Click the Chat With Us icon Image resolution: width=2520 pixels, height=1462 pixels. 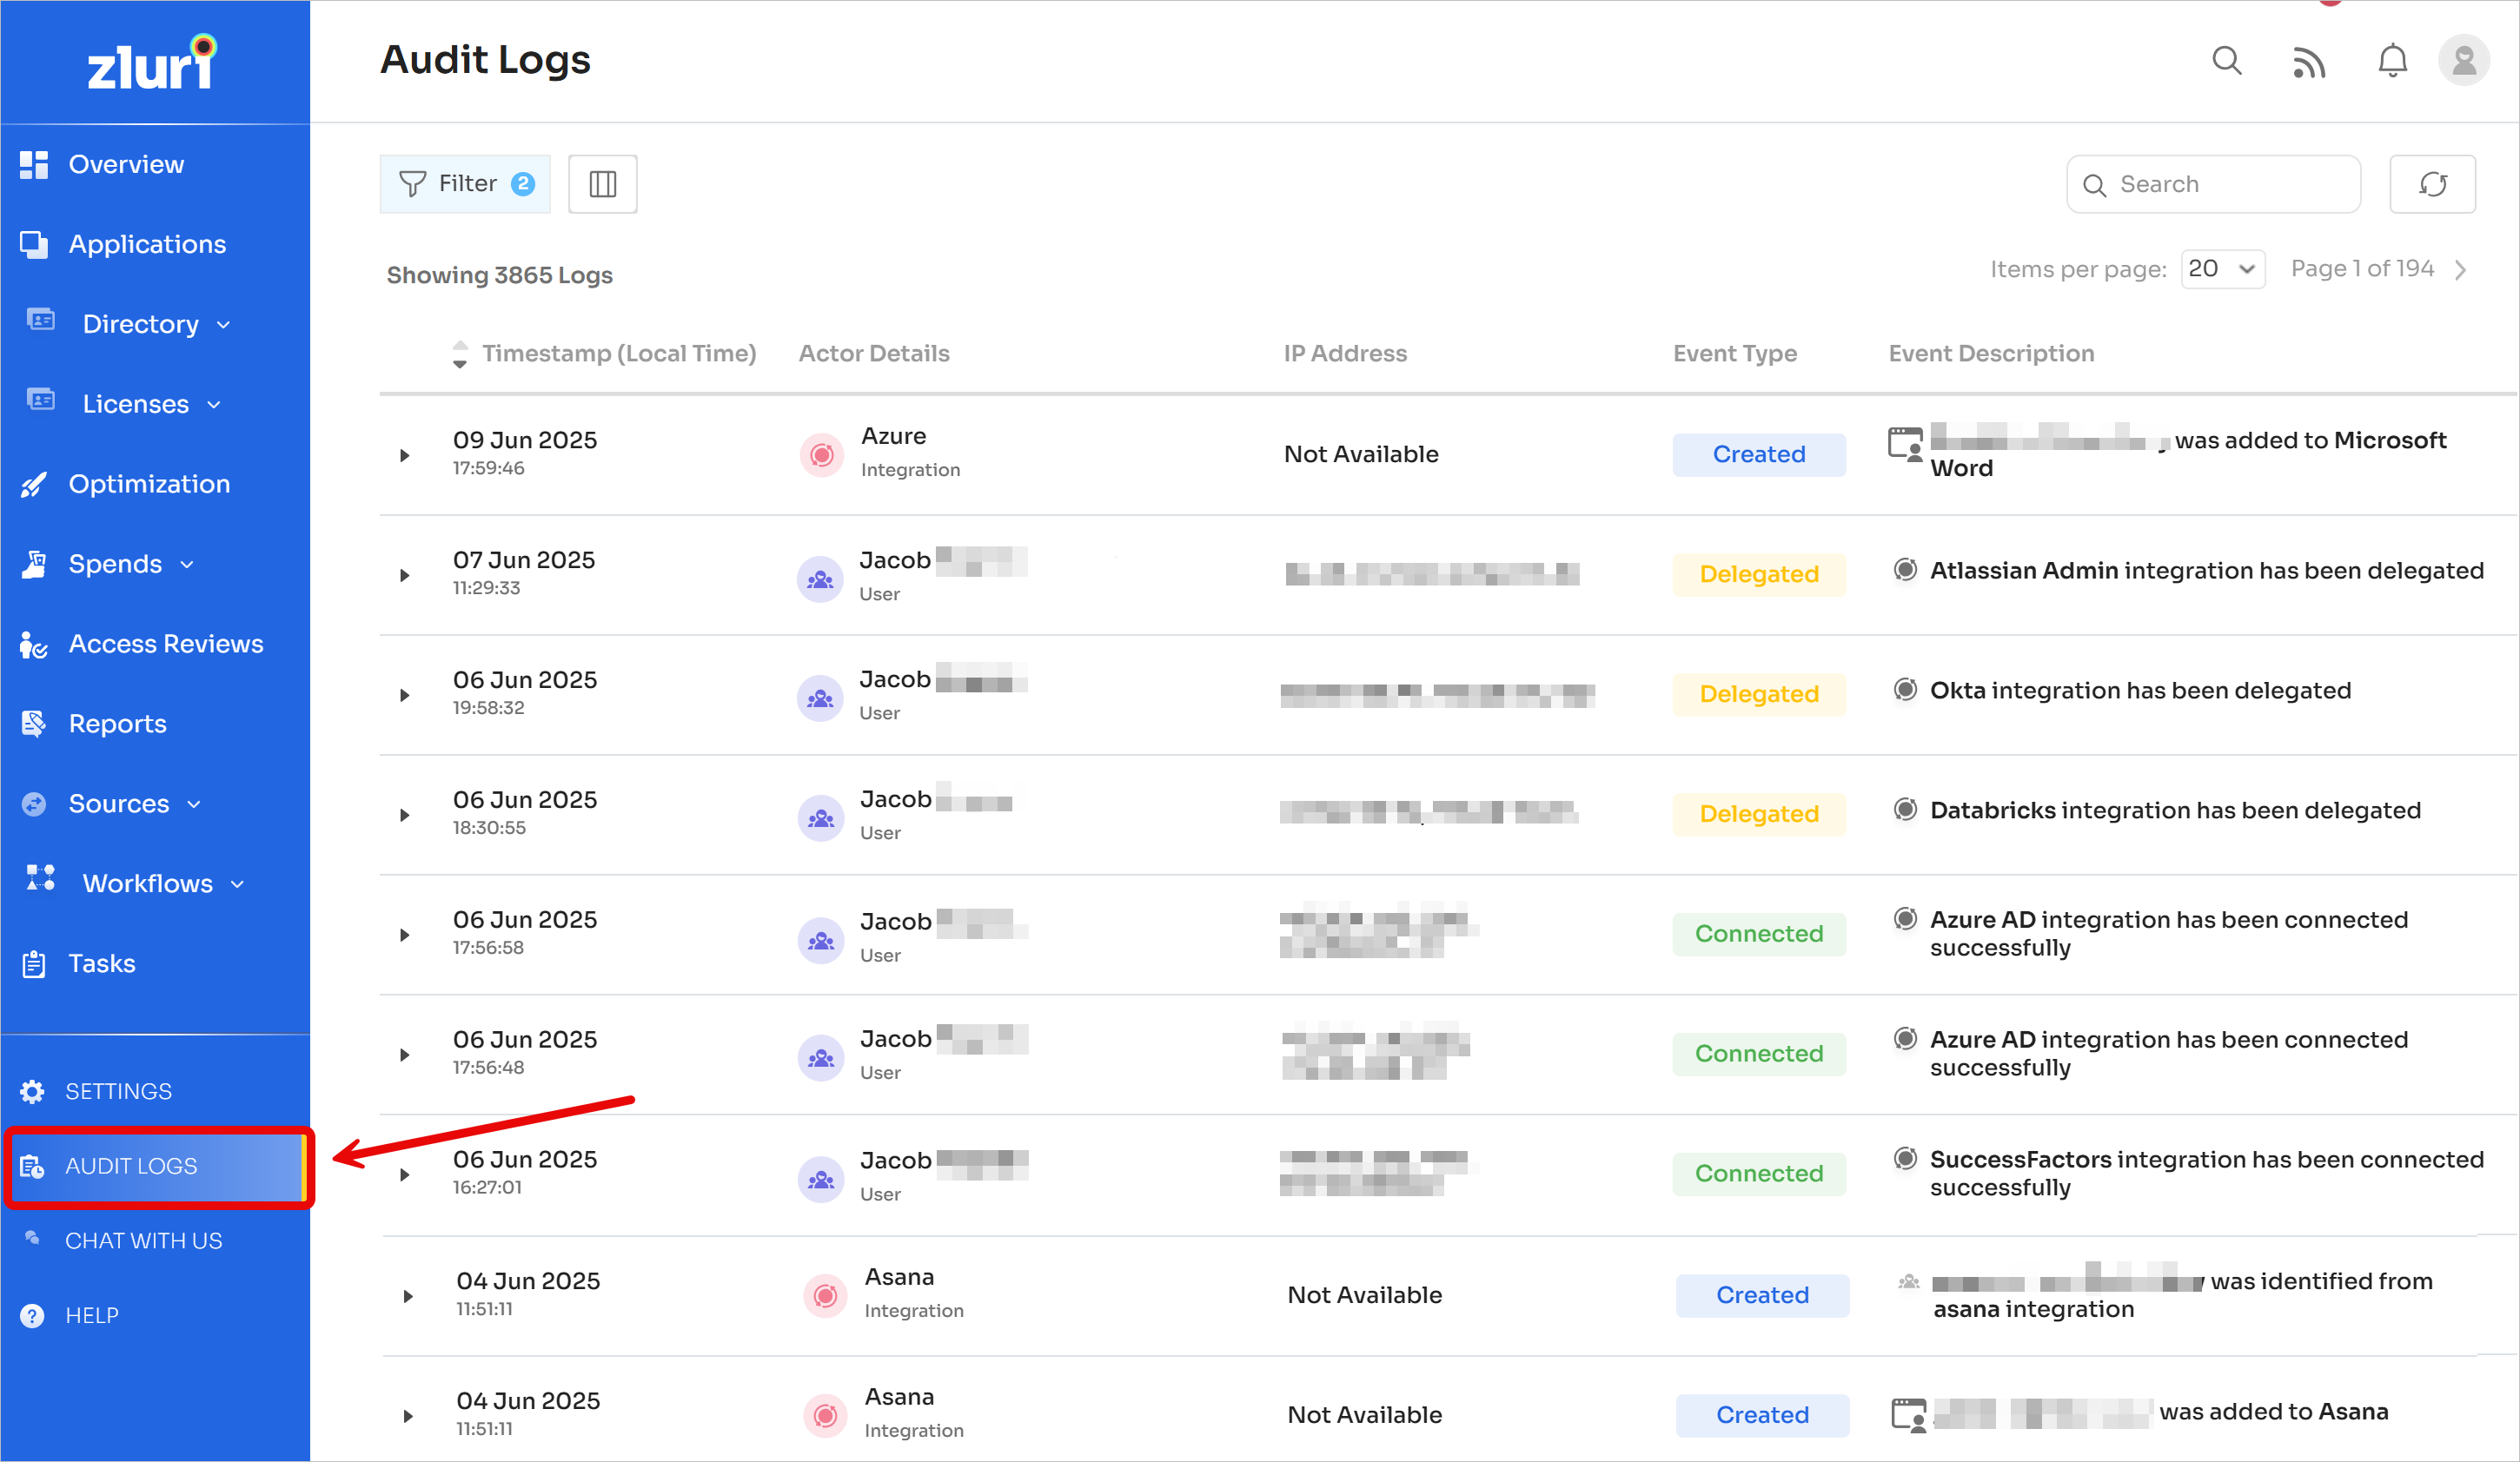pos(32,1238)
